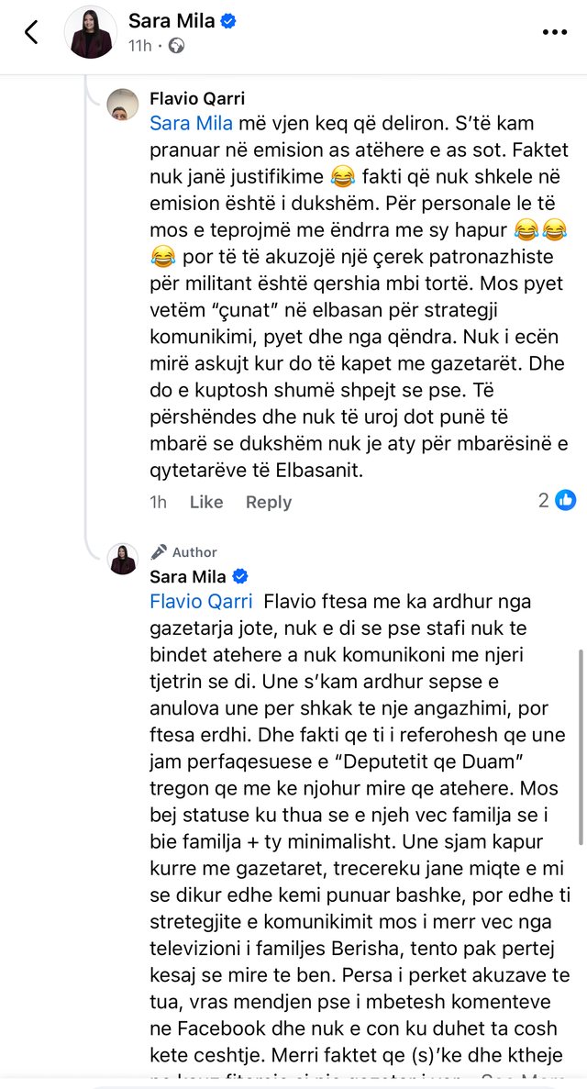The image size is (587, 1089).
Task: Tap the public globe privacy icon
Action: pyautogui.click(x=177, y=47)
